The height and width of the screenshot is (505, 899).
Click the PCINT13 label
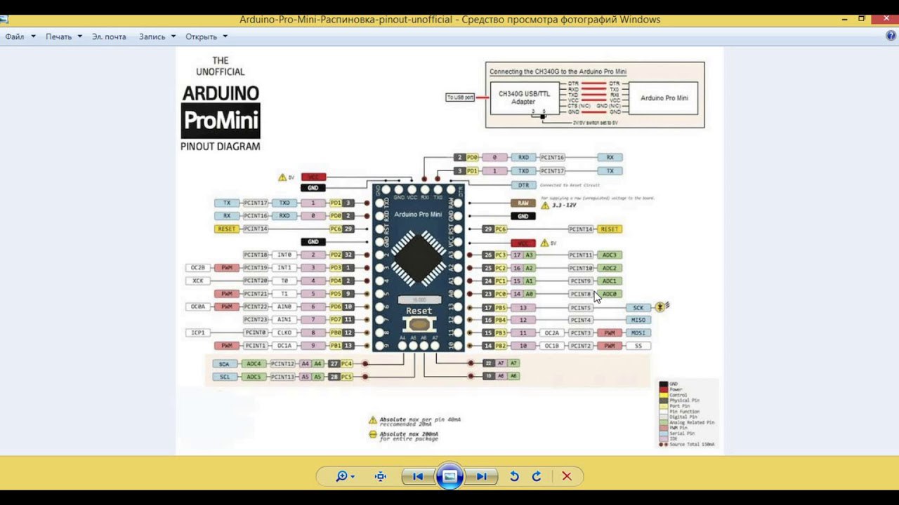click(283, 377)
